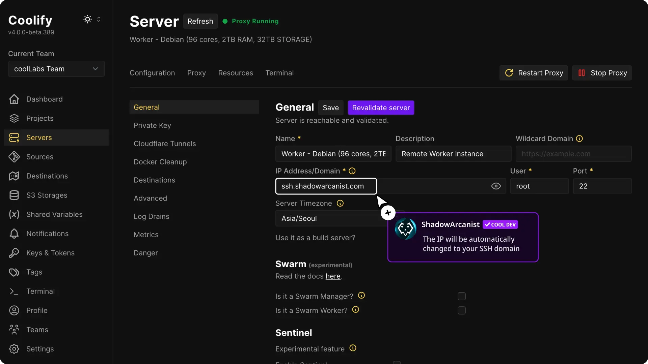The image size is (648, 364).
Task: Open the coolLabs Team dropdown
Action: click(x=56, y=69)
